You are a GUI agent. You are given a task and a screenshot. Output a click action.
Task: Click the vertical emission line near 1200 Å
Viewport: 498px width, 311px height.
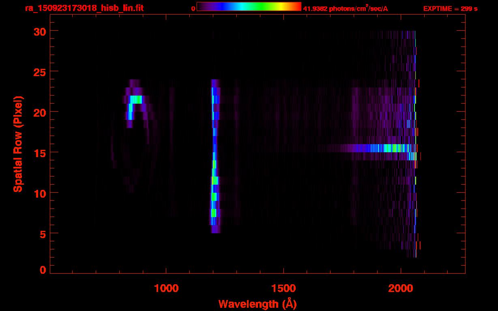pos(215,156)
